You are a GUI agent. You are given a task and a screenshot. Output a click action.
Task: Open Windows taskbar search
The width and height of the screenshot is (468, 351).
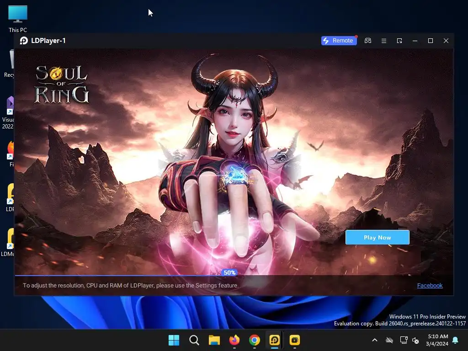(194, 340)
